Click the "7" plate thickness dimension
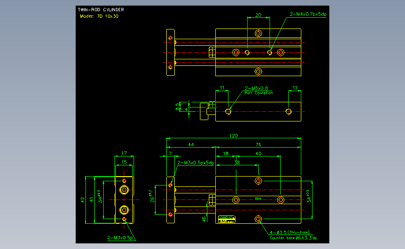The image size is (405, 249). (170, 153)
